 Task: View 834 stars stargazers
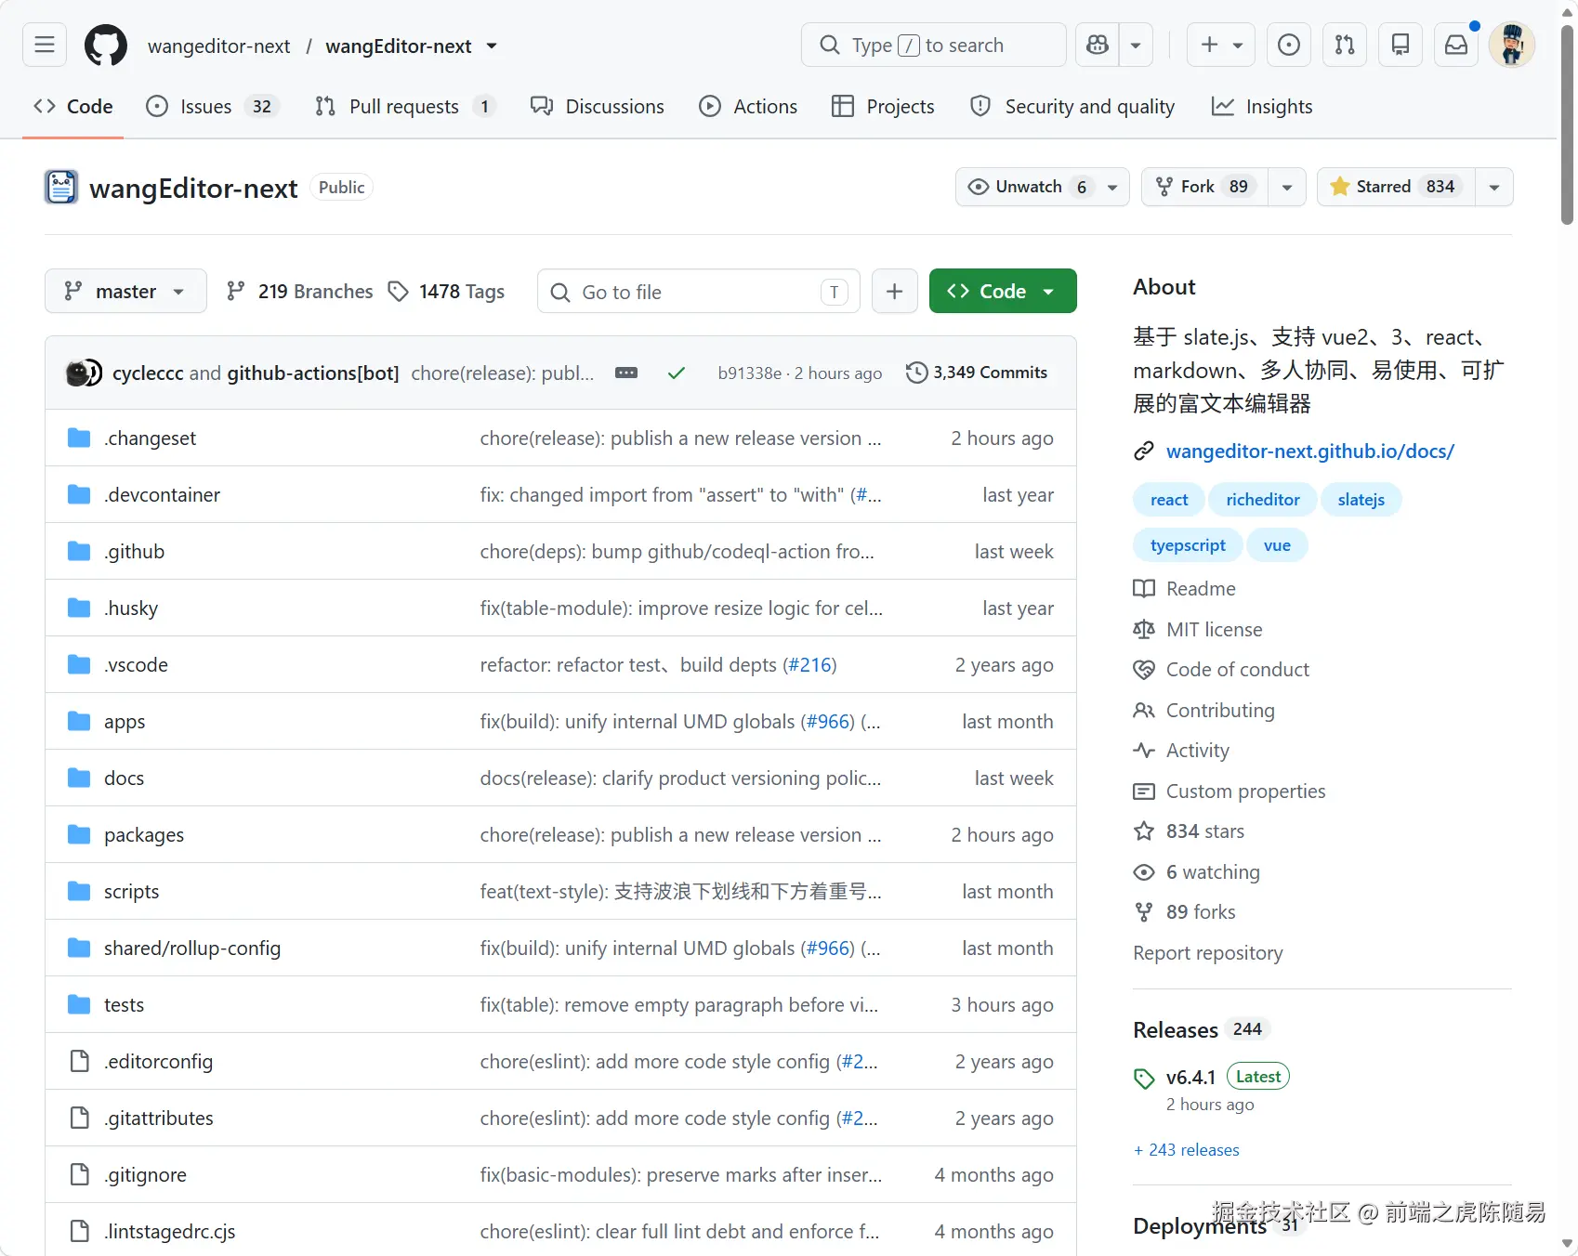(1205, 831)
